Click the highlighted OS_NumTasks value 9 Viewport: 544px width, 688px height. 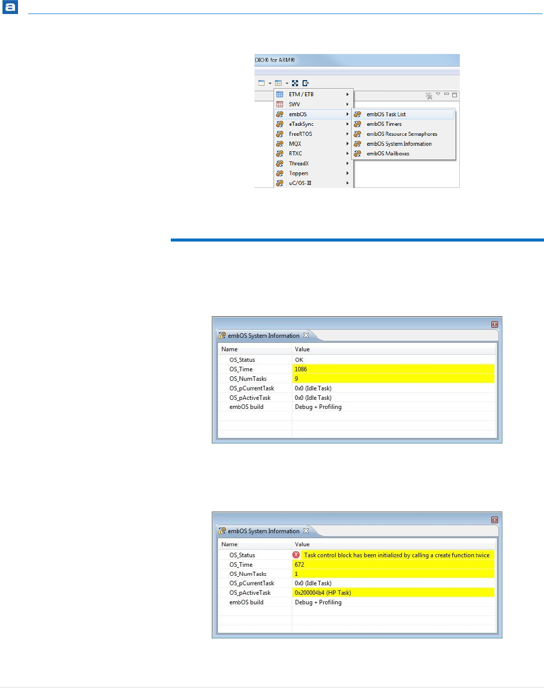[x=394, y=379]
